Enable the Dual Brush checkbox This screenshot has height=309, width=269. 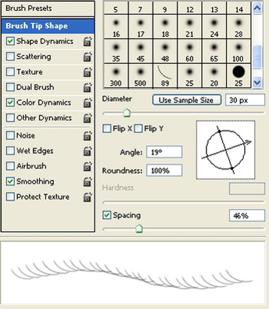(x=10, y=87)
